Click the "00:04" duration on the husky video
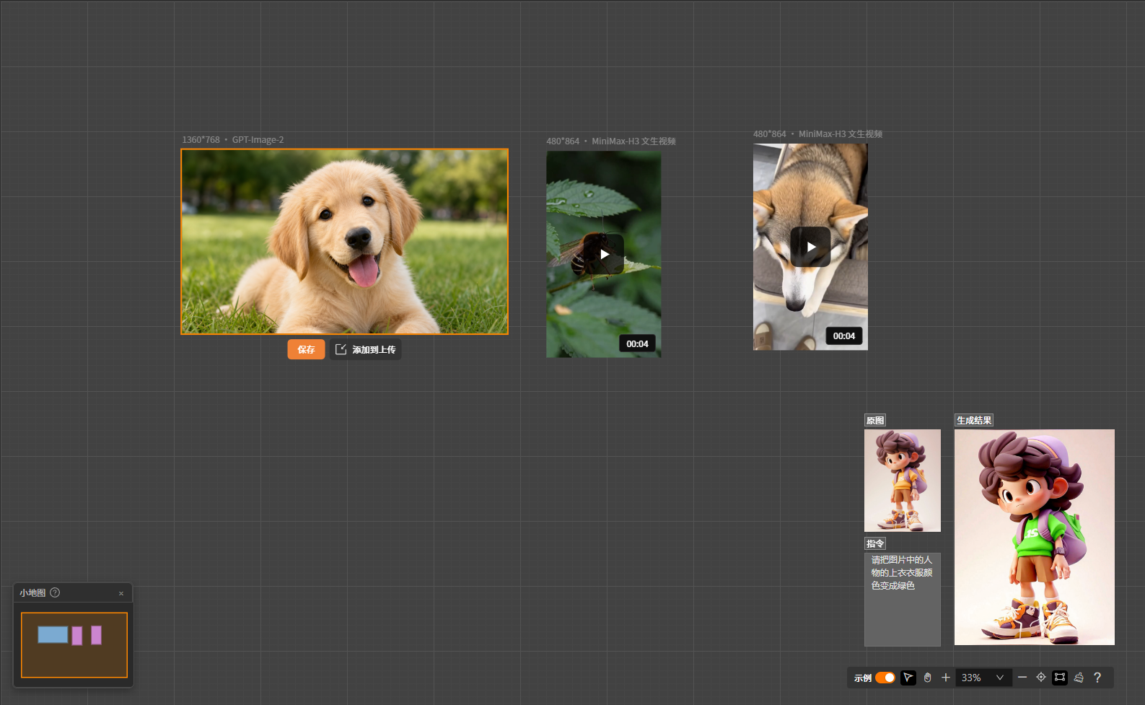This screenshot has height=705, width=1145. click(x=844, y=336)
